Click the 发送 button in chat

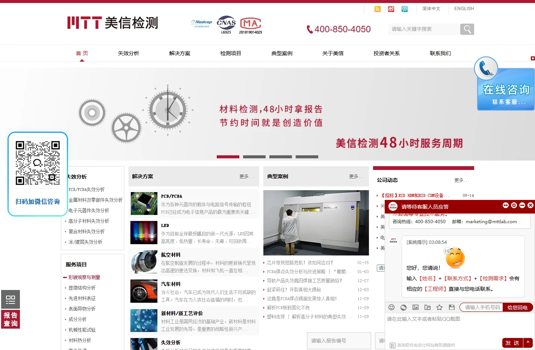512,342
